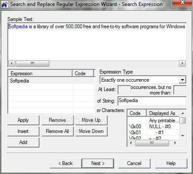Click the Move Up button
Image resolution: width=193 pixels, height=174 pixels.
pyautogui.click(x=91, y=120)
